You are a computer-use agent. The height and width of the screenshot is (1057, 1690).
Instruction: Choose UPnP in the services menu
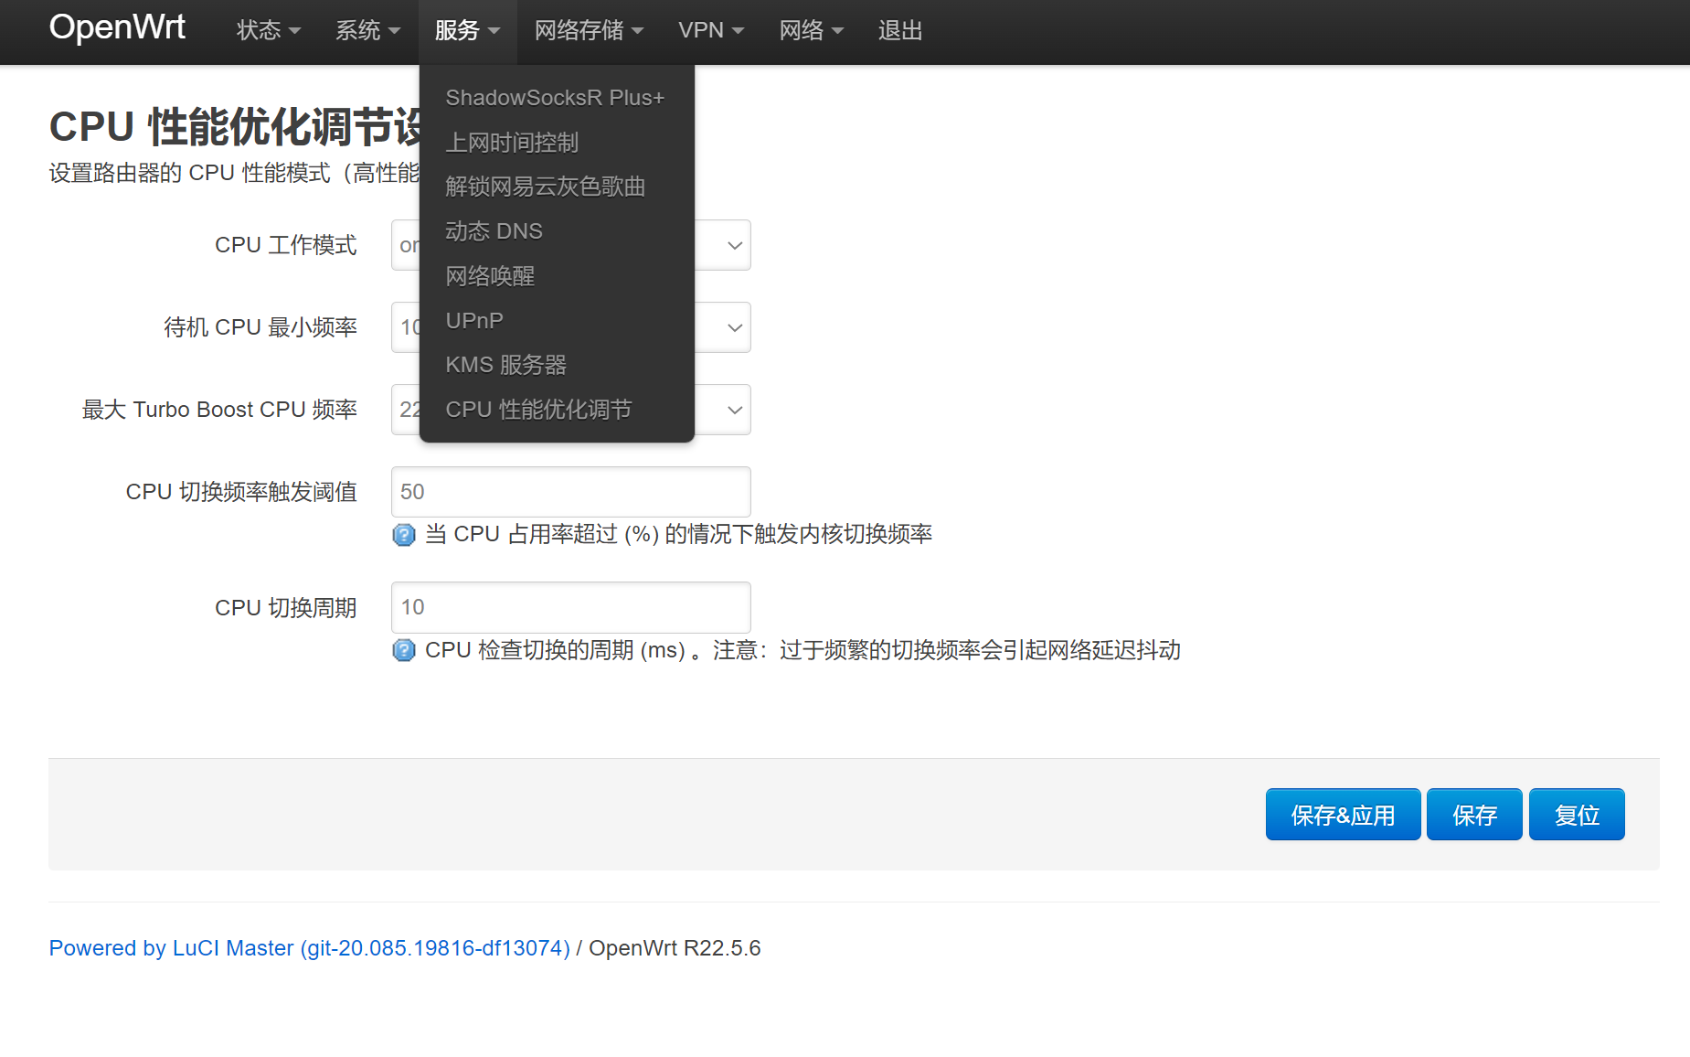click(474, 321)
